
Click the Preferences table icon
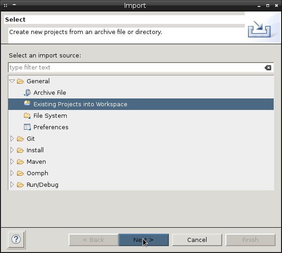27,127
